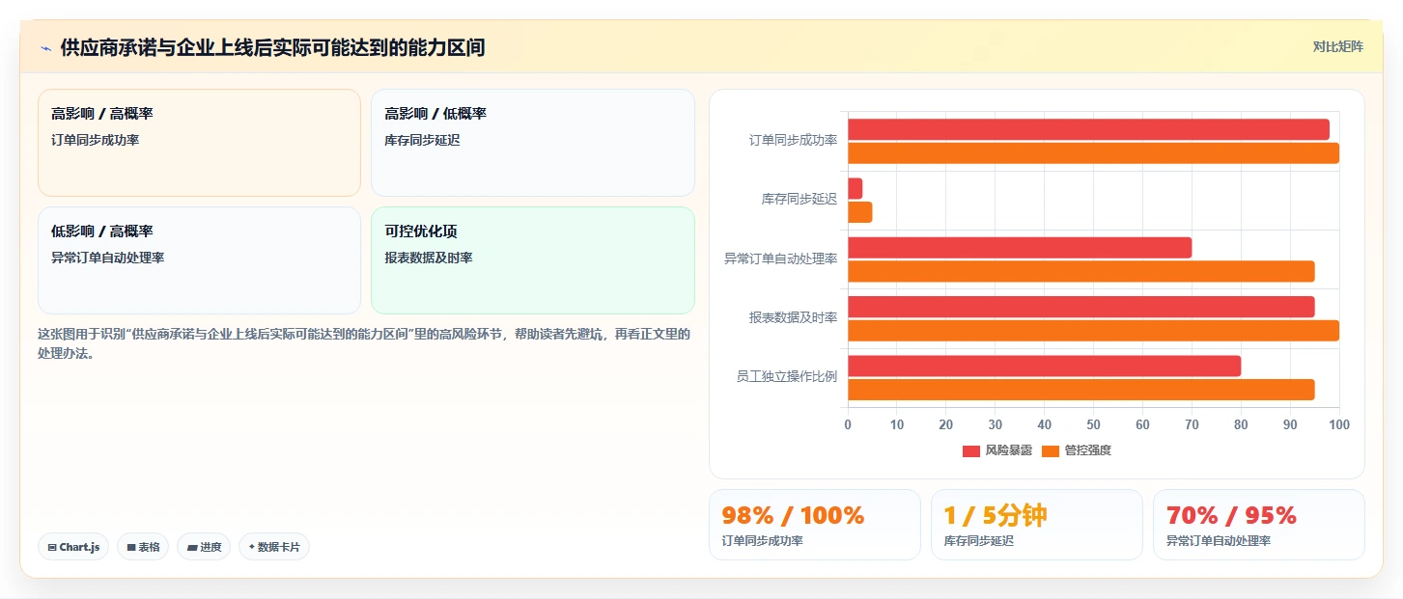The image size is (1403, 599).
Task: Click the x-axis tick label 70
Action: tap(1192, 424)
